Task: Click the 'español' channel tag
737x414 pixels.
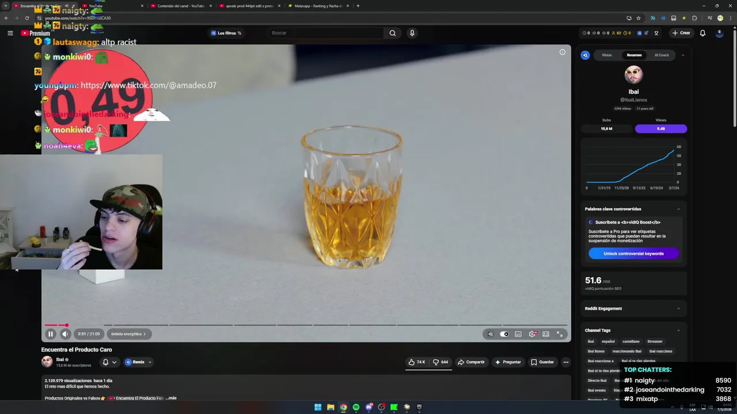Action: pyautogui.click(x=608, y=342)
